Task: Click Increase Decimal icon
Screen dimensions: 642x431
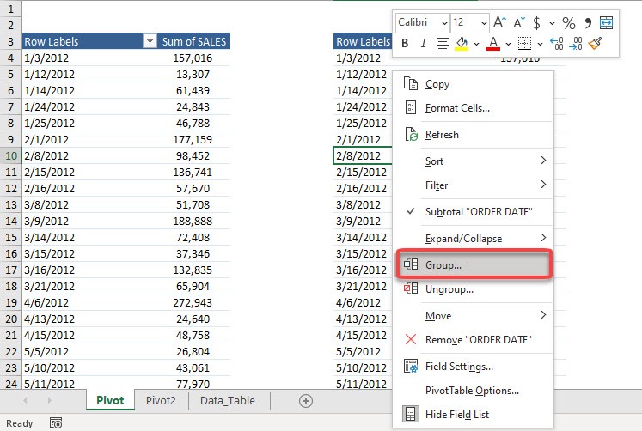Action: tap(556, 43)
